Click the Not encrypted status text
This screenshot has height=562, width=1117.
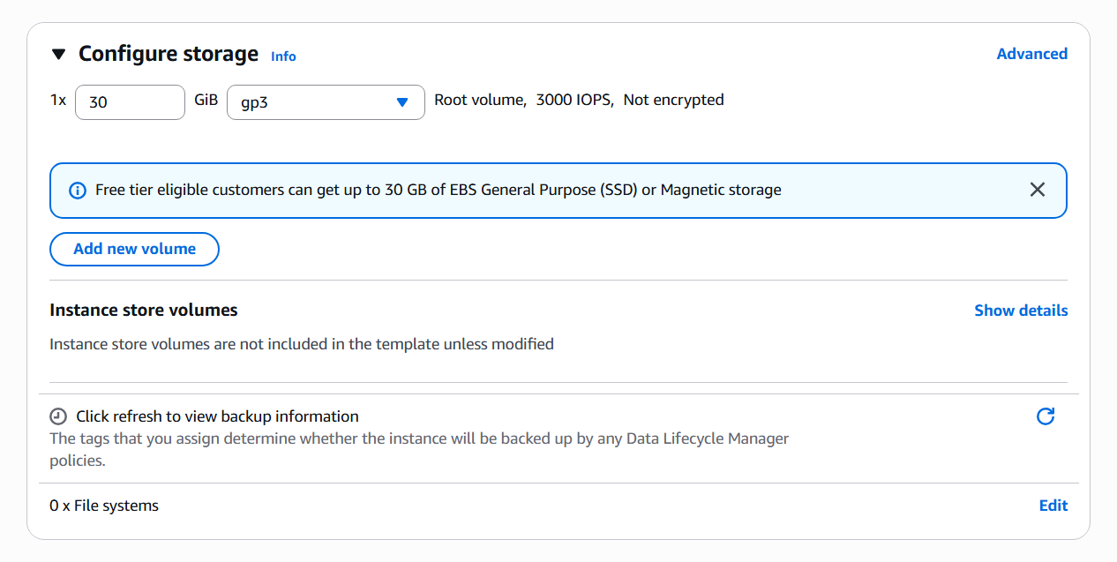click(673, 100)
